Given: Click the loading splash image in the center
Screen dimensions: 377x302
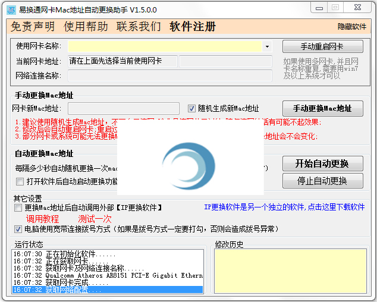Looking at the screenshot, I should coord(190,158).
